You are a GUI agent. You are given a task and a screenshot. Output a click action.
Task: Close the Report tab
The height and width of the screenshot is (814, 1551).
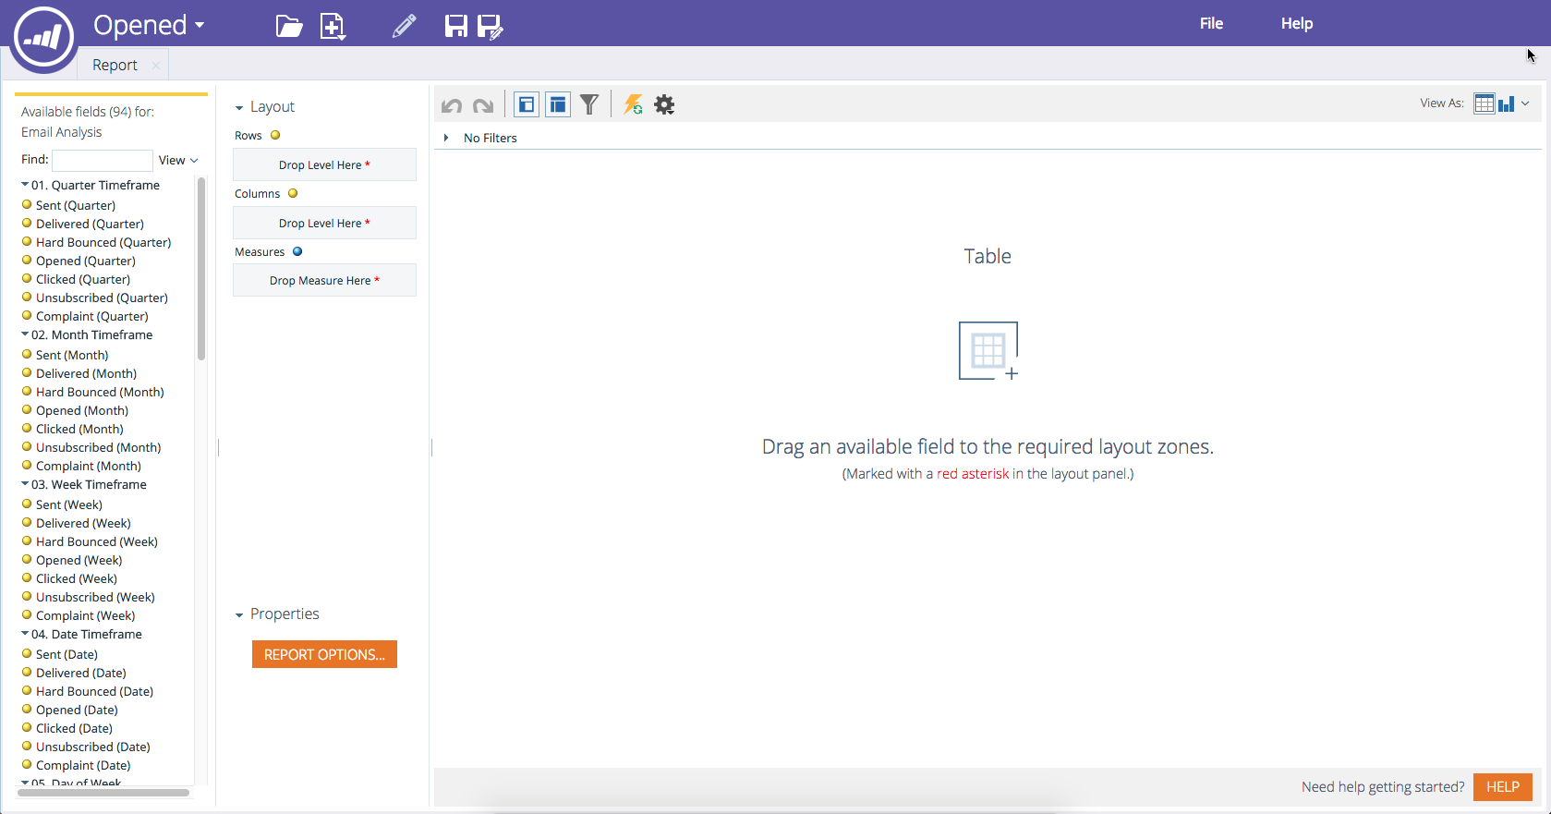click(x=156, y=65)
